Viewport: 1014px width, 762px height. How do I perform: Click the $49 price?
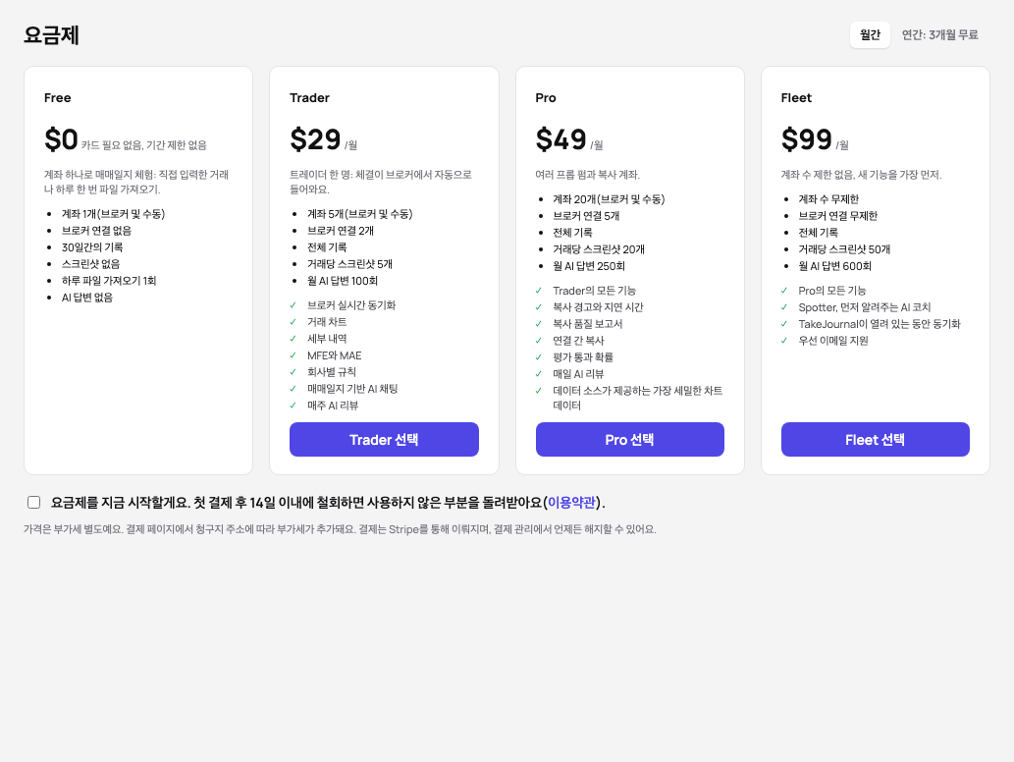tap(561, 139)
